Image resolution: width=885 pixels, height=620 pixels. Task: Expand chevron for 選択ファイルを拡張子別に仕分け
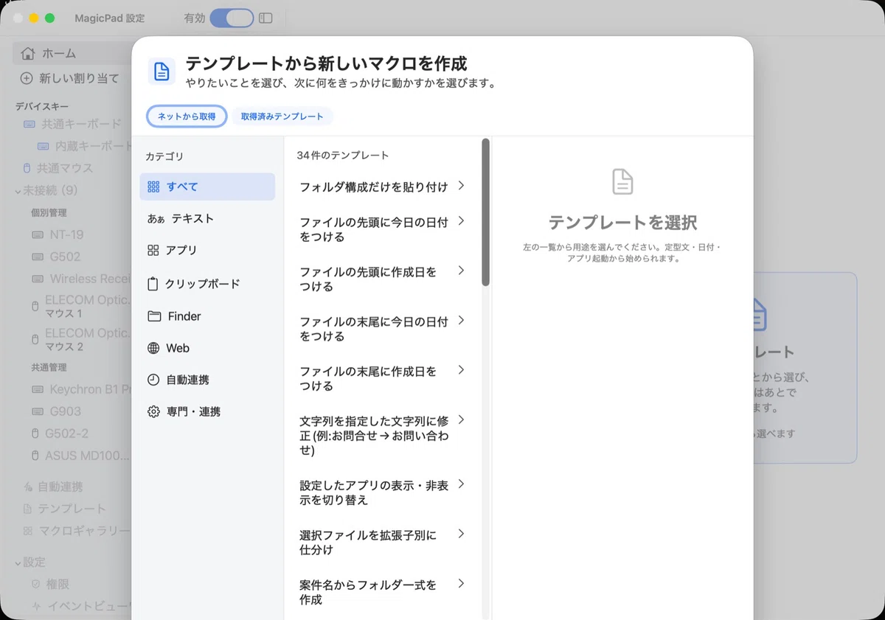coord(461,533)
